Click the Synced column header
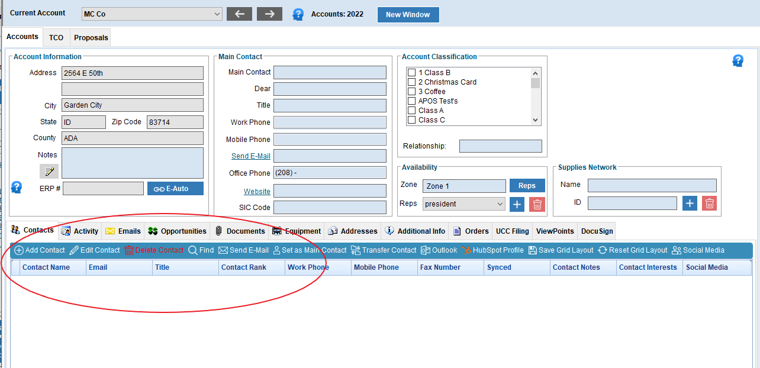 click(x=517, y=267)
